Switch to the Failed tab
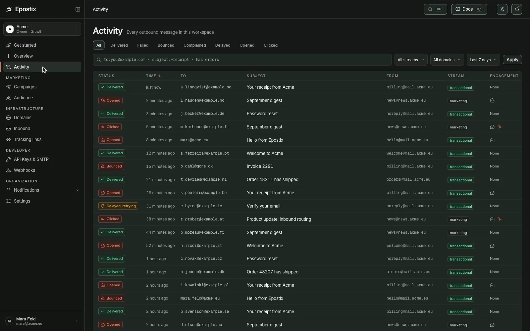Viewport: 530px width, 331px height. [x=143, y=45]
